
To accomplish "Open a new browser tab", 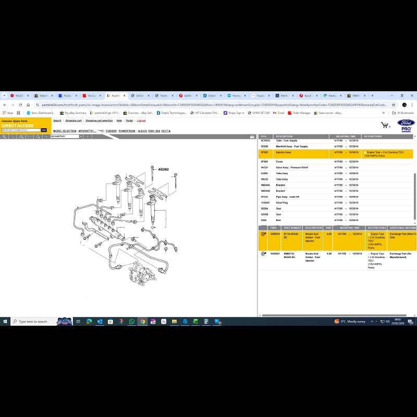I will click(372, 95).
